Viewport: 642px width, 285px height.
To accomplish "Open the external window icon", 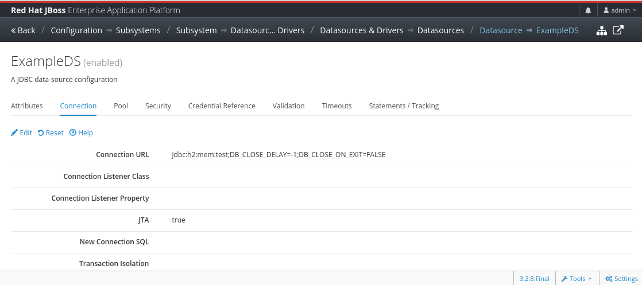I will [x=618, y=30].
